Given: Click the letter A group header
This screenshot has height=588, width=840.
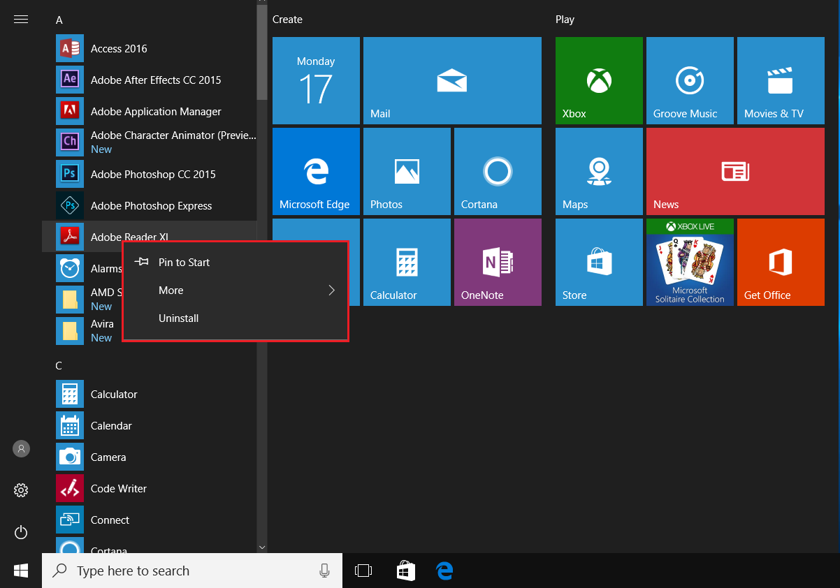Looking at the screenshot, I should (59, 20).
